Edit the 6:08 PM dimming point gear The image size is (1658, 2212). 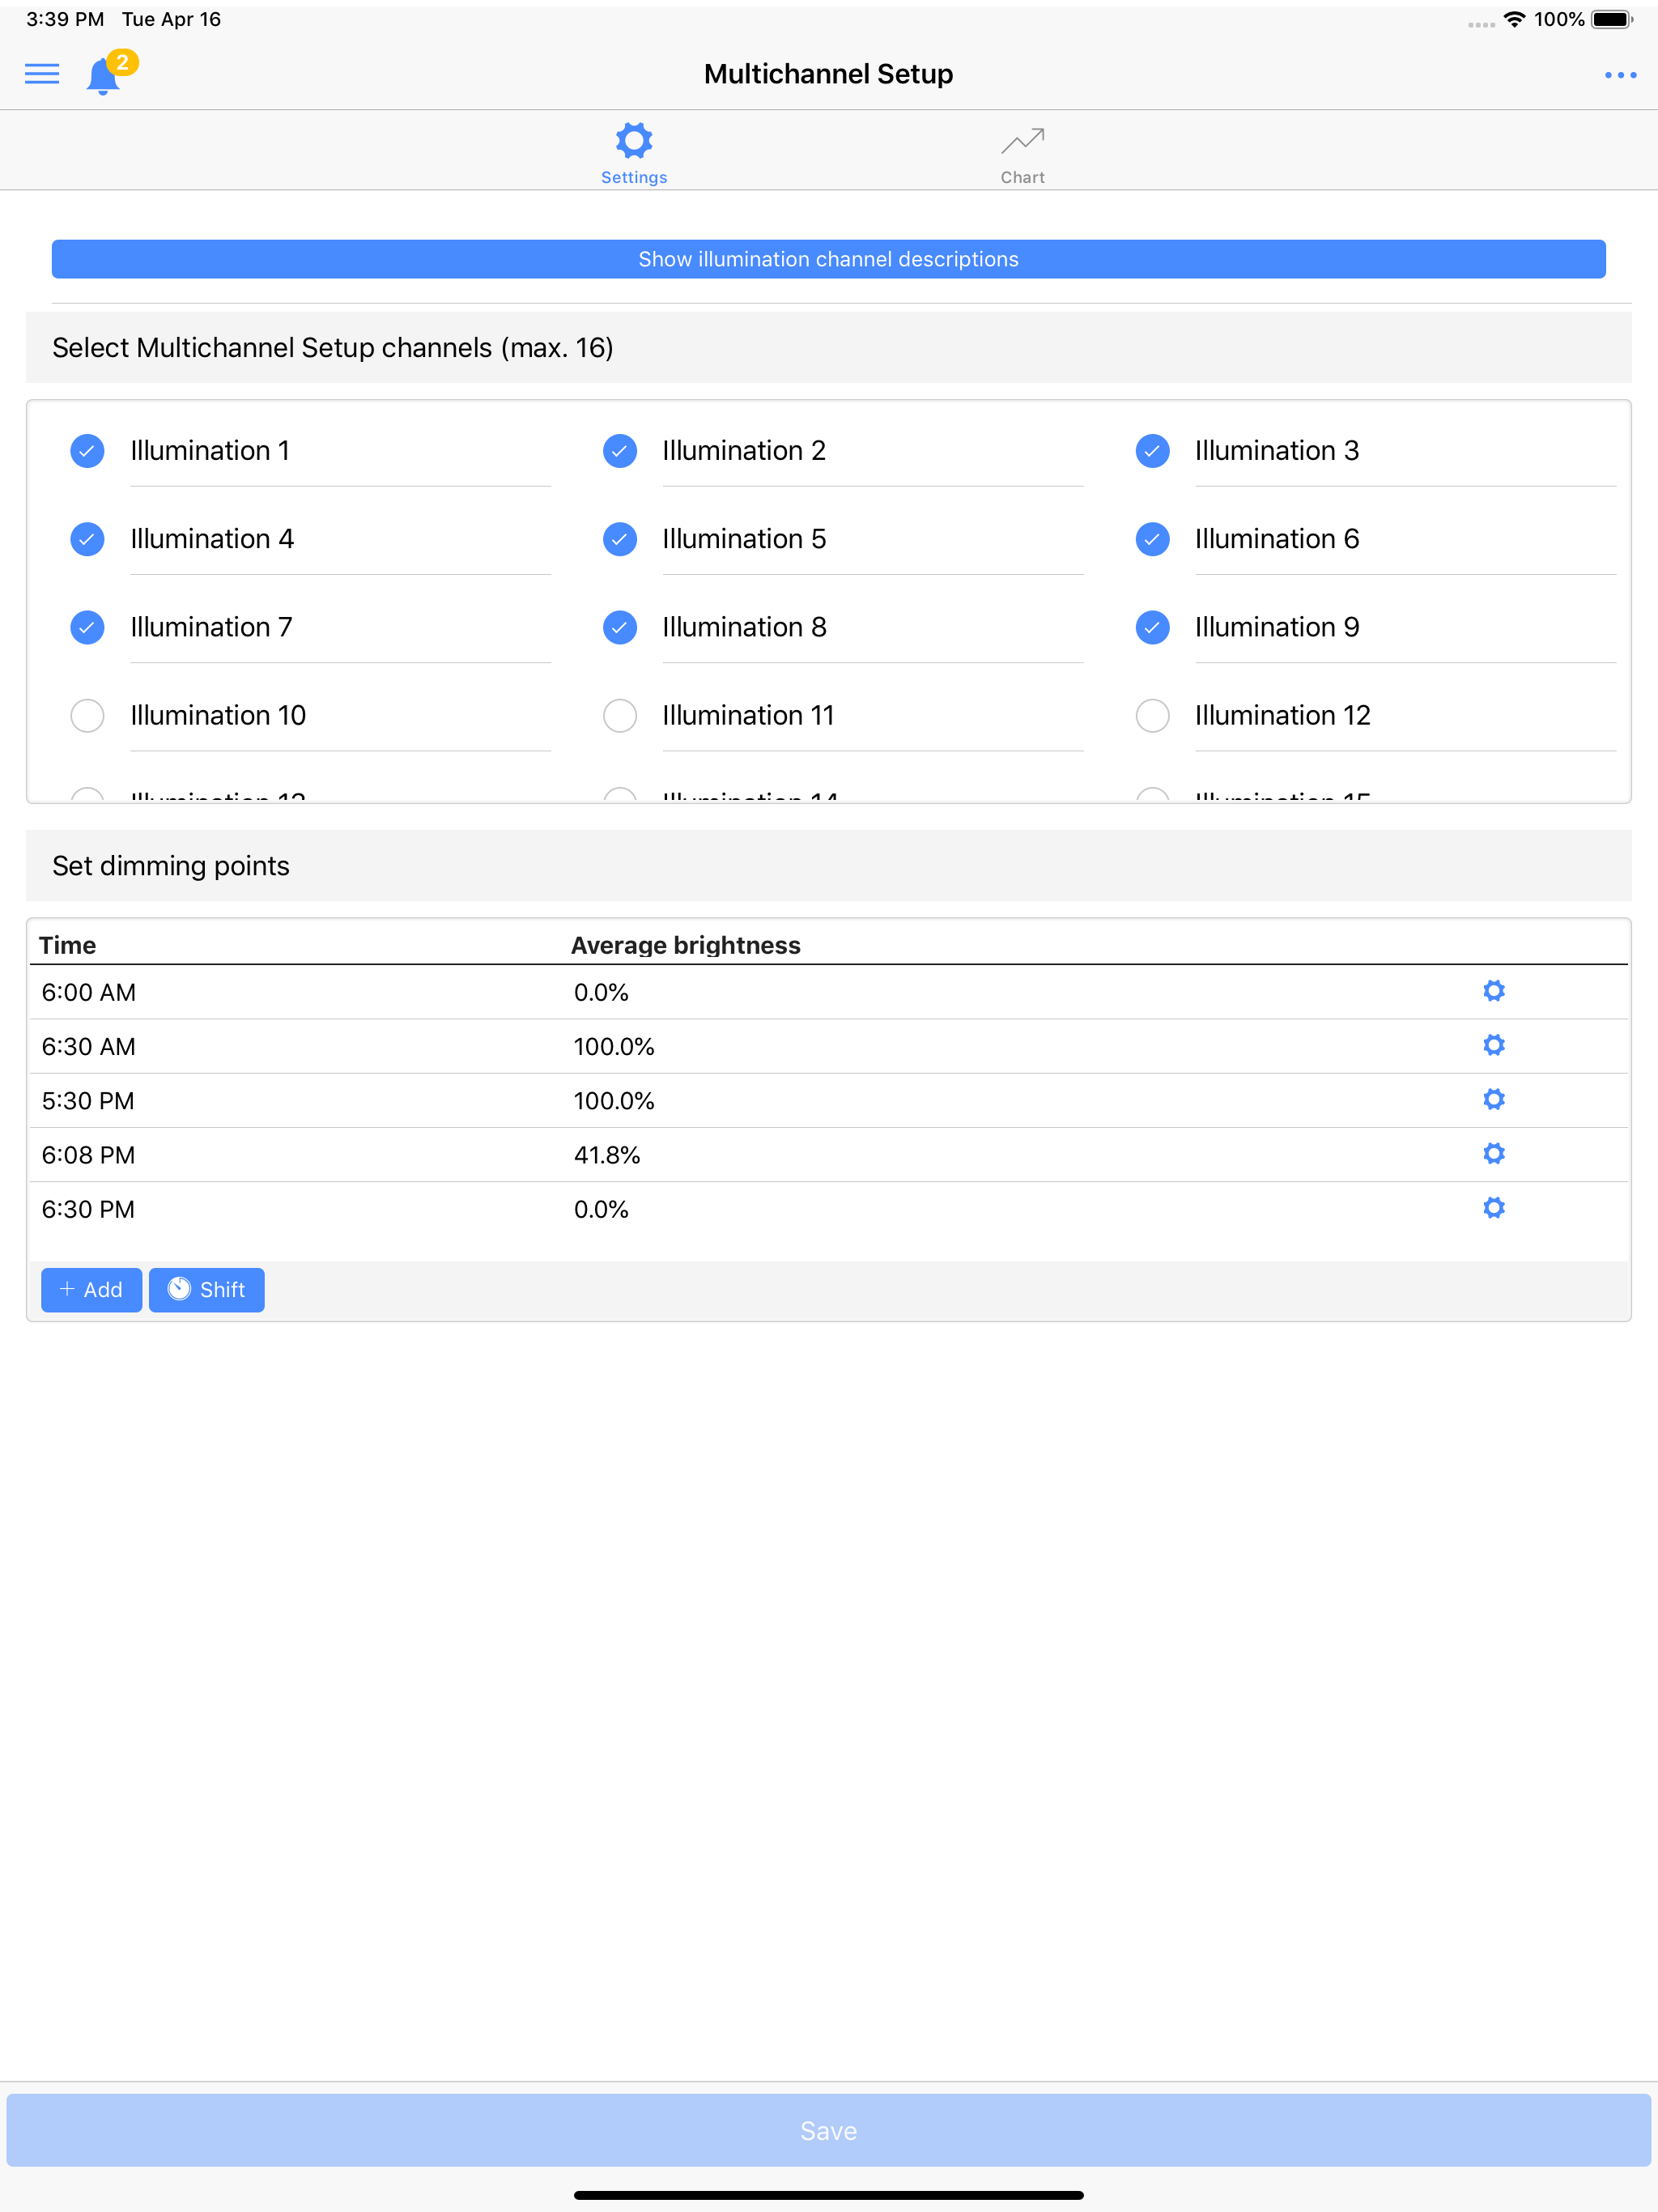click(1493, 1153)
